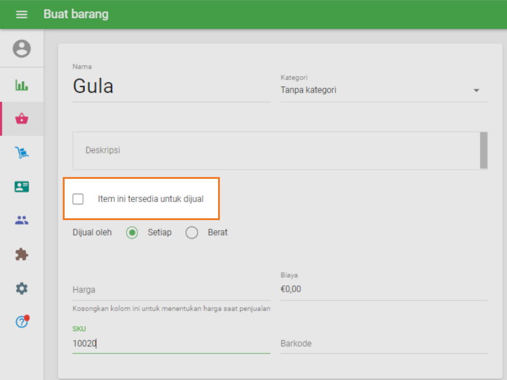The width and height of the screenshot is (507, 380).
Task: Click the Barkode input field
Action: (x=384, y=343)
